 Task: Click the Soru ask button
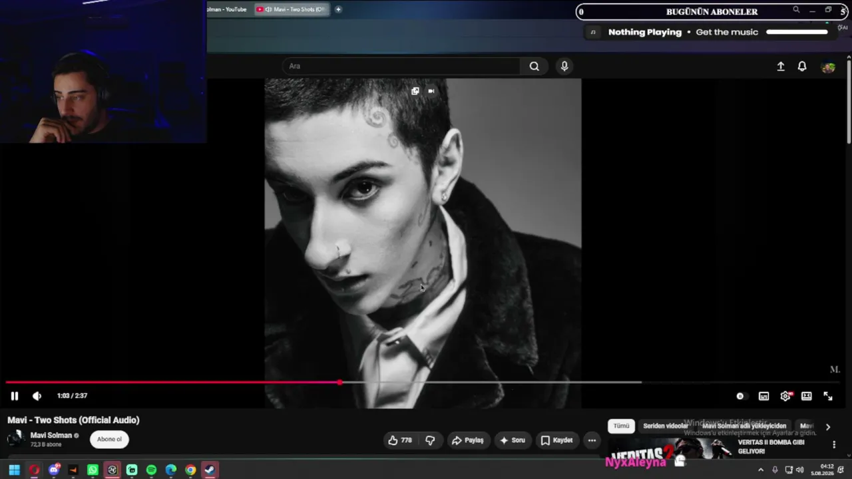click(x=513, y=440)
